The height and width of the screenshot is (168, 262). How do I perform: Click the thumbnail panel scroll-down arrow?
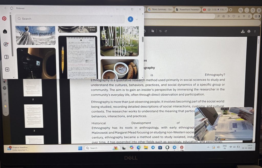[60, 143]
